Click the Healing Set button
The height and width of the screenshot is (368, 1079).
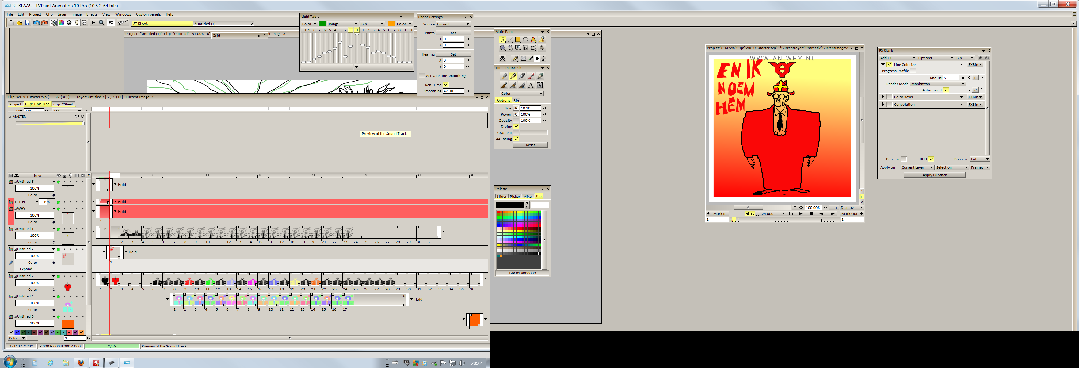pos(453,54)
